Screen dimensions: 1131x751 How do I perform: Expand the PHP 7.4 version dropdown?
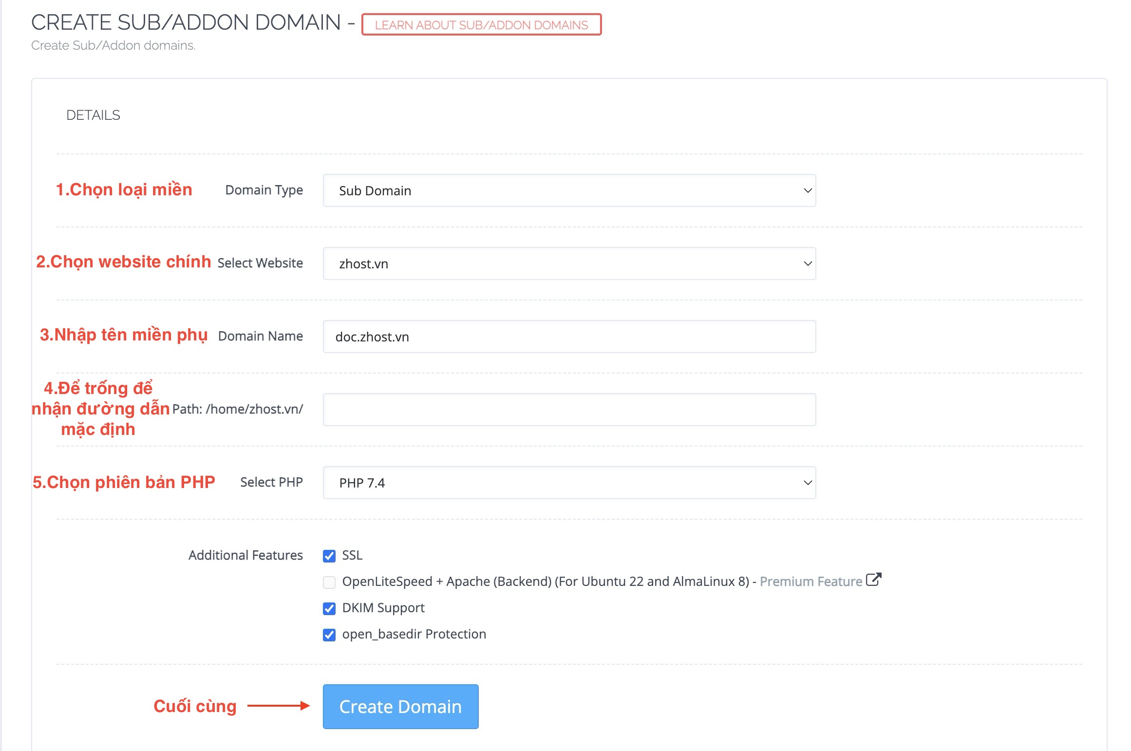(x=569, y=483)
